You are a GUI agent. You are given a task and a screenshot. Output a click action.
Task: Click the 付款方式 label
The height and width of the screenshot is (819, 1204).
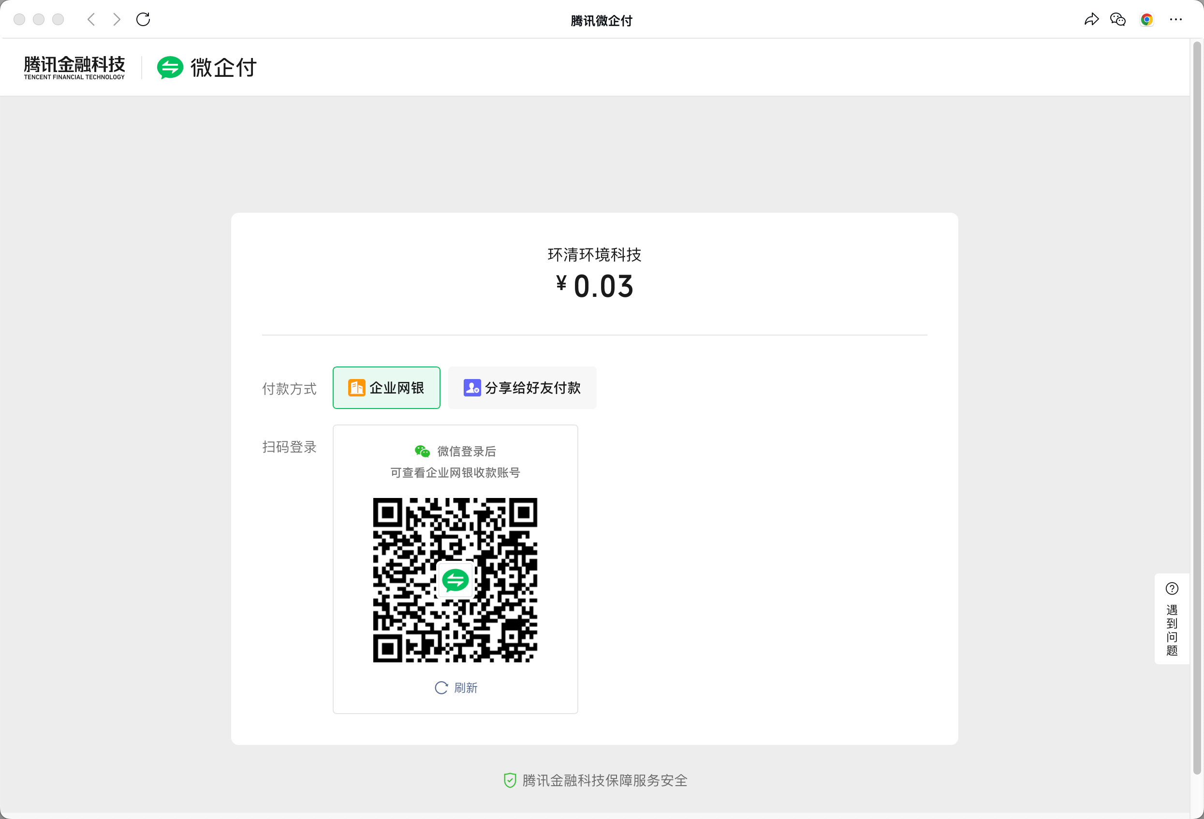(289, 389)
